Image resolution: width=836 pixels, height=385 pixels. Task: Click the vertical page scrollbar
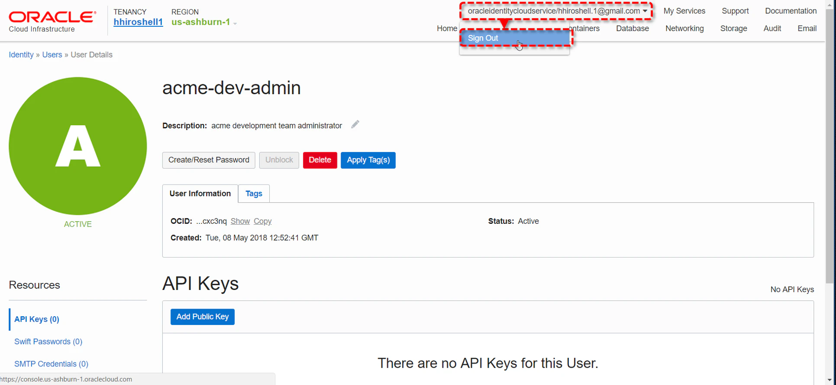(830, 147)
